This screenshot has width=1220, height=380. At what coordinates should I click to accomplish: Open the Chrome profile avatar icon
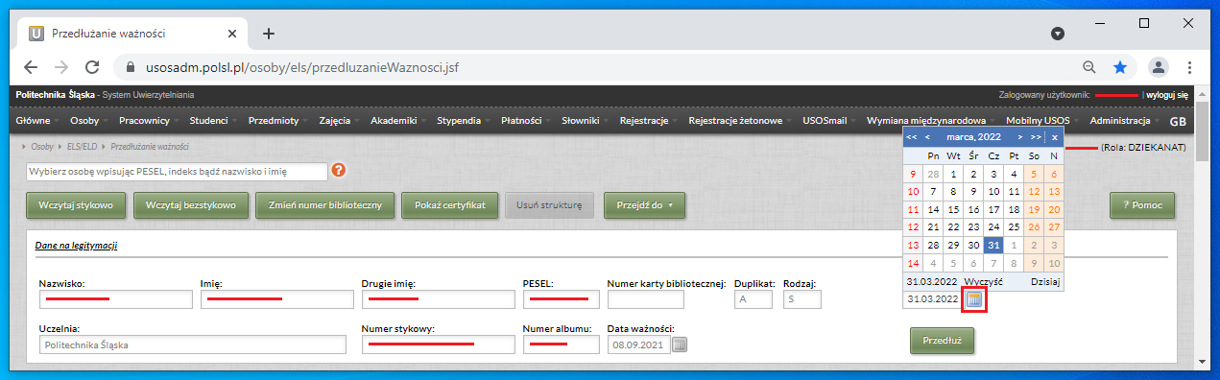coord(1159,67)
